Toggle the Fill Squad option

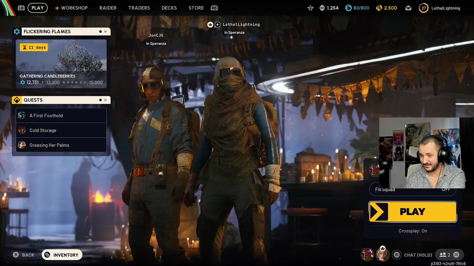pos(413,190)
